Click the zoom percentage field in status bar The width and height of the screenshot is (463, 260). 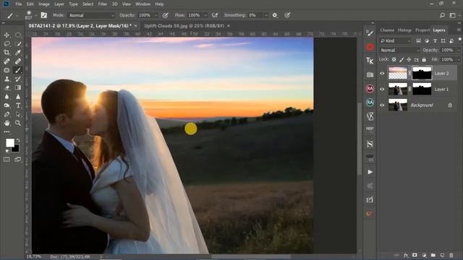click(33, 257)
